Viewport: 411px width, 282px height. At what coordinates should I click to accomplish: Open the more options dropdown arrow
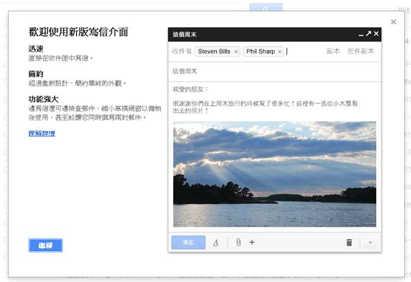click(x=370, y=242)
